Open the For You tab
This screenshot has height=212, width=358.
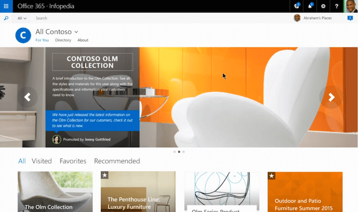click(42, 40)
